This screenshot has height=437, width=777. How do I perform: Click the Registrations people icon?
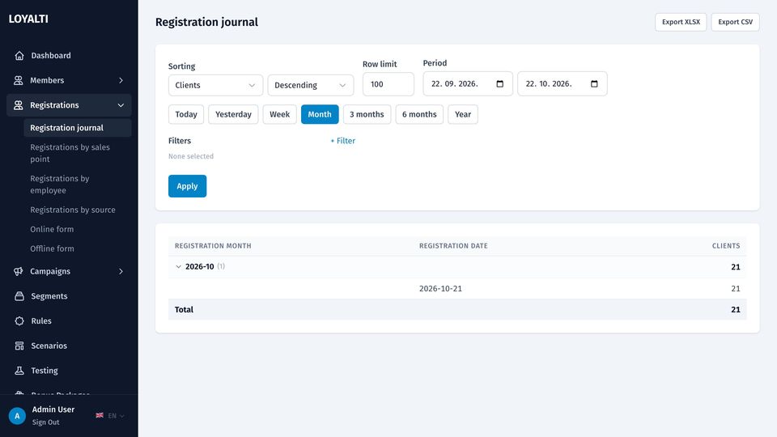pos(19,105)
